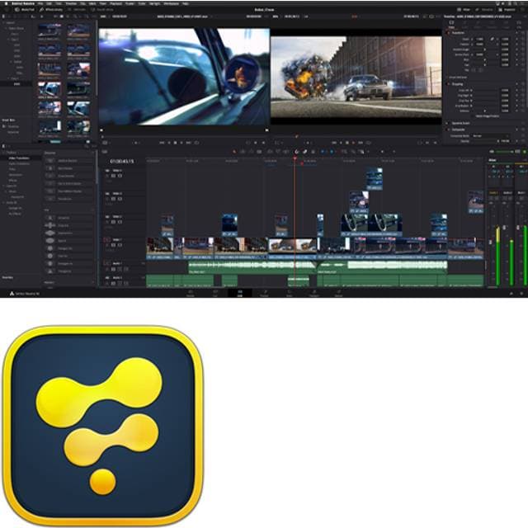The height and width of the screenshot is (528, 528).
Task: Select the arrow Selection Mode tool
Action: [234, 152]
